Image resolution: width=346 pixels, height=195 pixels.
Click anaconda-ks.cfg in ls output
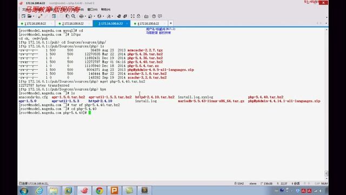click(33, 97)
